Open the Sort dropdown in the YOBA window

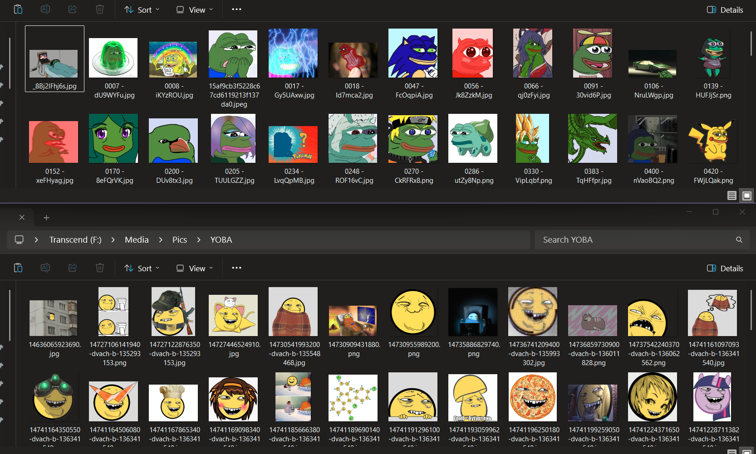[142, 268]
